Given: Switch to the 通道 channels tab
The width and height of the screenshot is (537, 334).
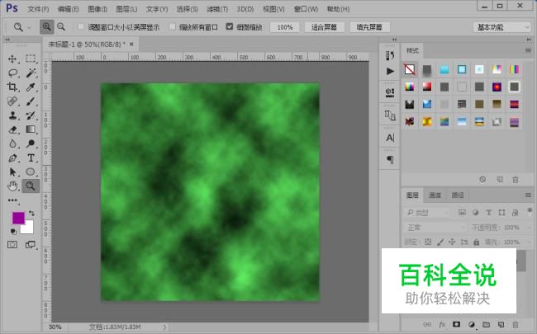Looking at the screenshot, I should pyautogui.click(x=435, y=195).
